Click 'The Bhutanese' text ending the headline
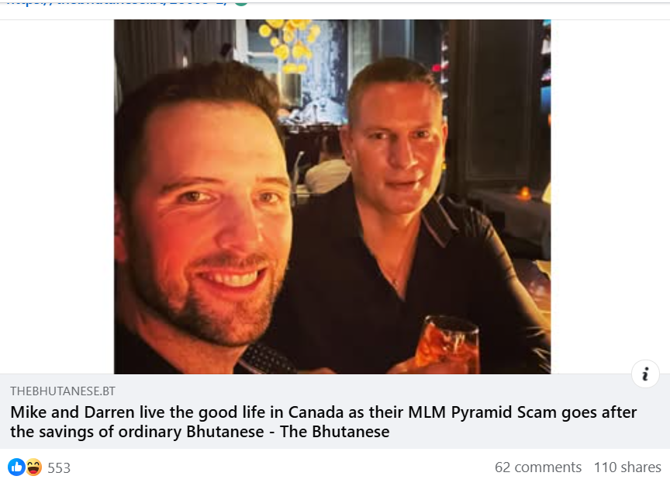Viewport: 670px width, 483px height. (x=334, y=432)
